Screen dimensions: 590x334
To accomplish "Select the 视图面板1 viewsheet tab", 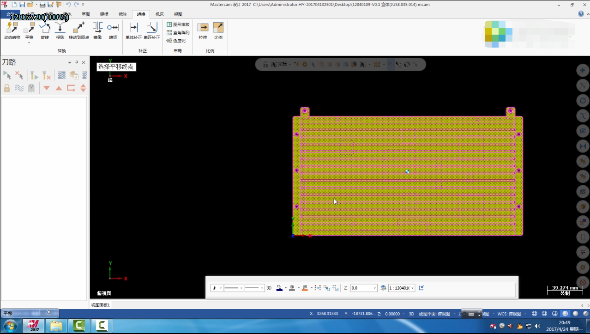I will tap(101, 305).
